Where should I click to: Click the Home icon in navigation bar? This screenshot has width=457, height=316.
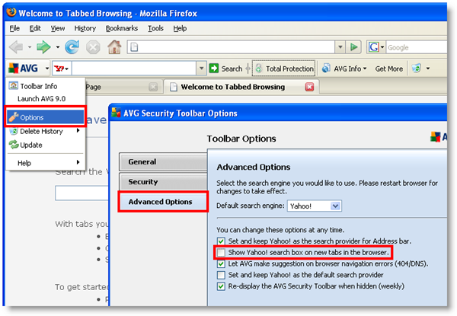click(114, 47)
